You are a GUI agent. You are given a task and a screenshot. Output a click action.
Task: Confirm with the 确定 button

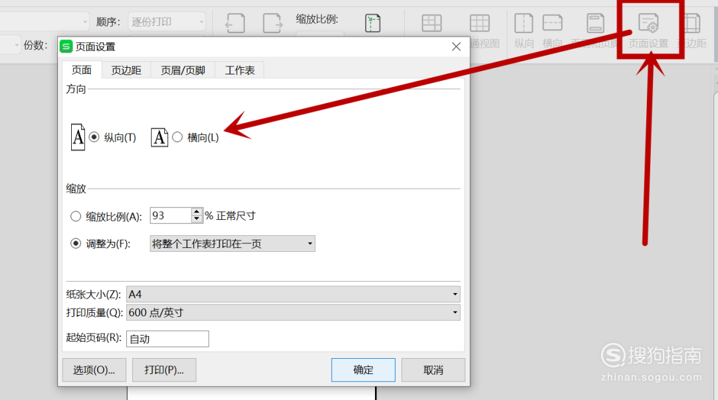(363, 370)
